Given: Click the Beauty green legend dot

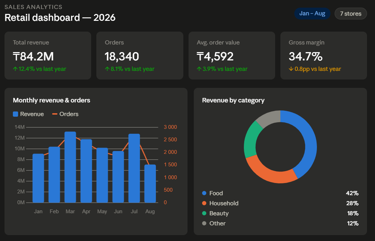Looking at the screenshot, I should coord(204,213).
